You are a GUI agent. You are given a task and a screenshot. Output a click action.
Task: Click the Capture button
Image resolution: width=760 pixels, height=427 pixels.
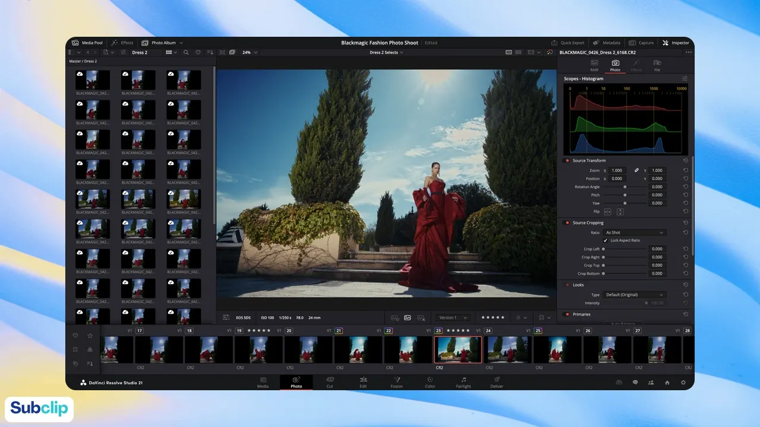point(641,43)
